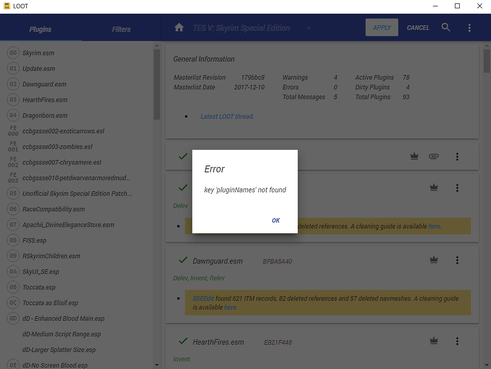Click the Masterlist Date 2017-12-10
Image resolution: width=491 pixels, height=369 pixels.
[249, 87]
